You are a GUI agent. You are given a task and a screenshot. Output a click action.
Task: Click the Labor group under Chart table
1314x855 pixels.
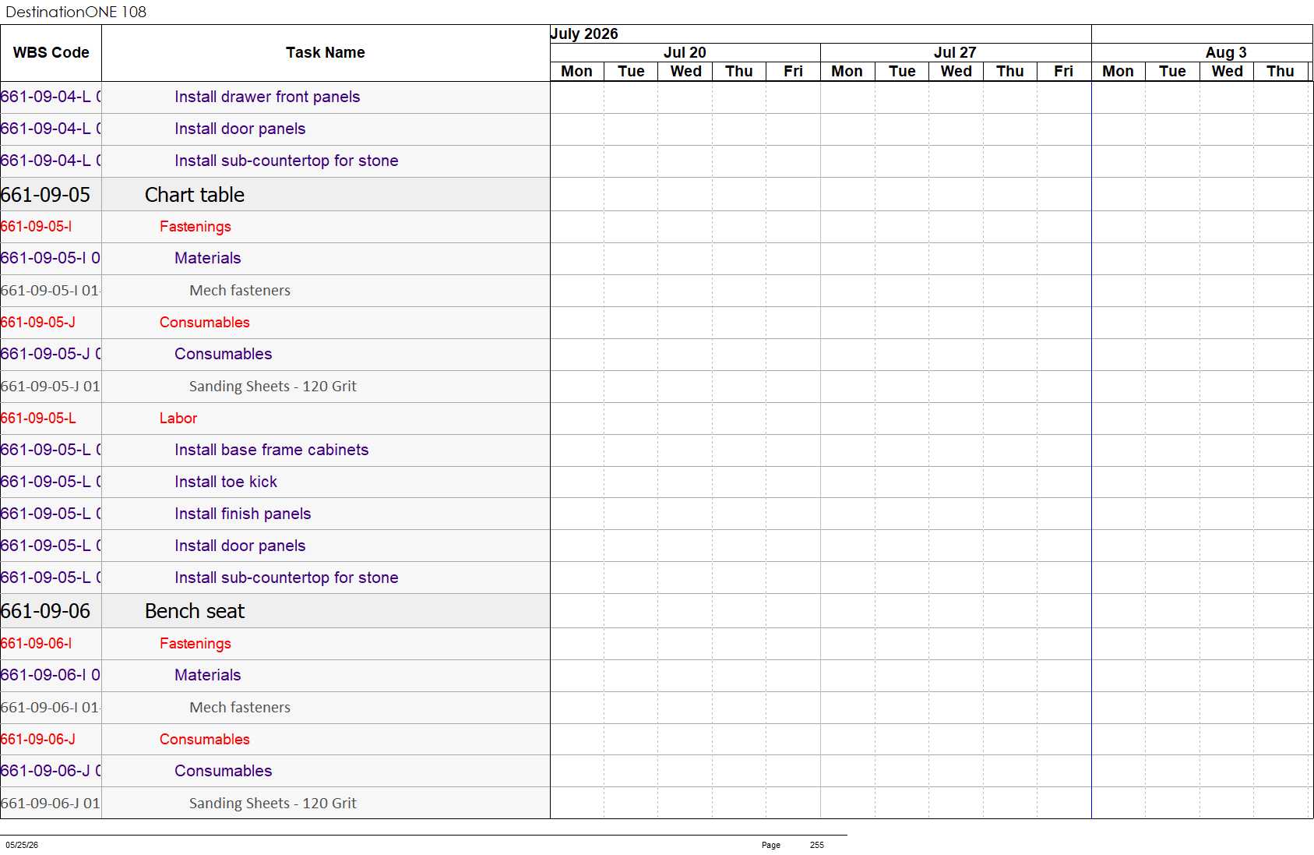coord(178,419)
